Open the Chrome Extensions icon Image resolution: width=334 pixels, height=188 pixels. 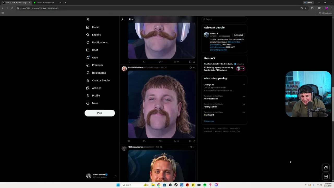click(x=312, y=8)
